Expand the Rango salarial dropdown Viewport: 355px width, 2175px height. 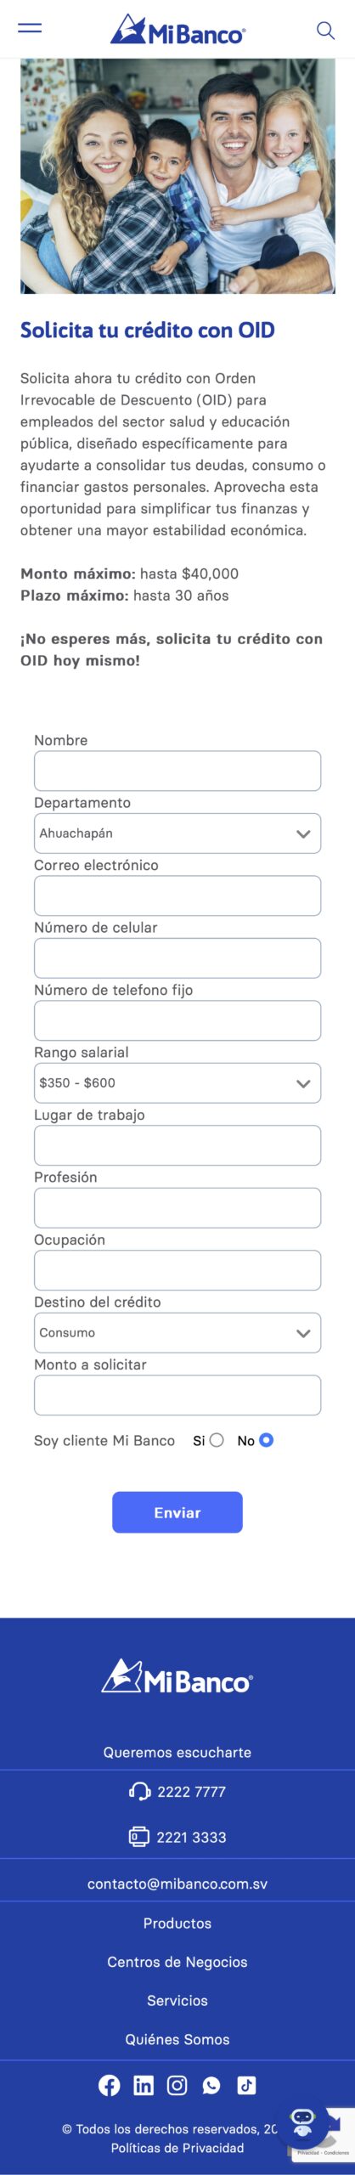click(x=177, y=1083)
